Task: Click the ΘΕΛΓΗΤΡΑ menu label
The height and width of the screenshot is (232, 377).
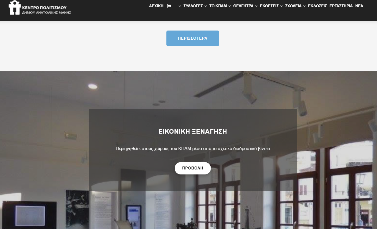Action: click(x=243, y=6)
